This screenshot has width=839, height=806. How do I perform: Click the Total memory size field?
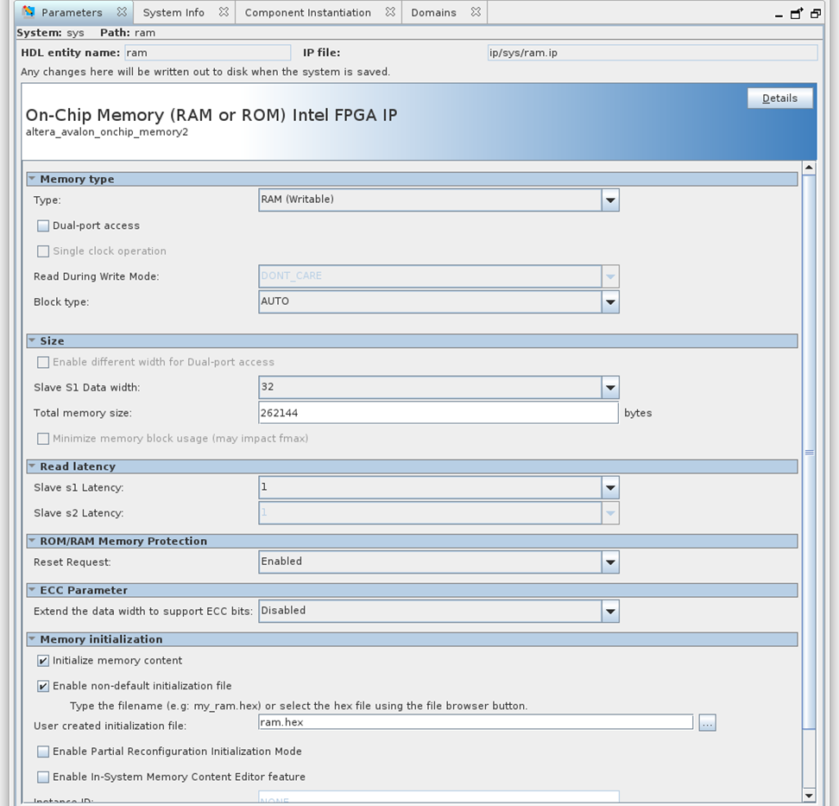(438, 413)
